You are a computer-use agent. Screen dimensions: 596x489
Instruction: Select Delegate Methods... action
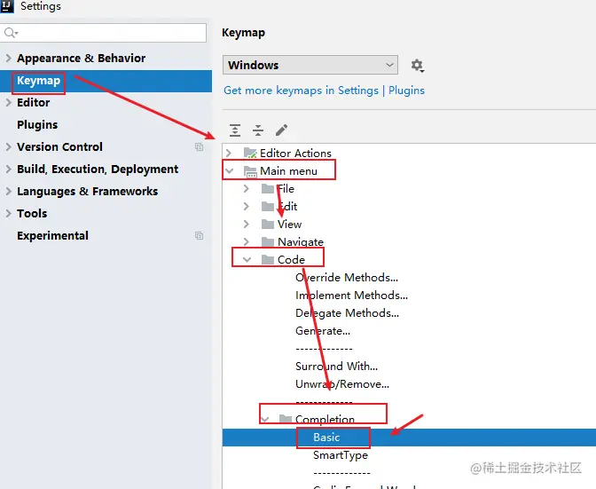click(x=347, y=313)
